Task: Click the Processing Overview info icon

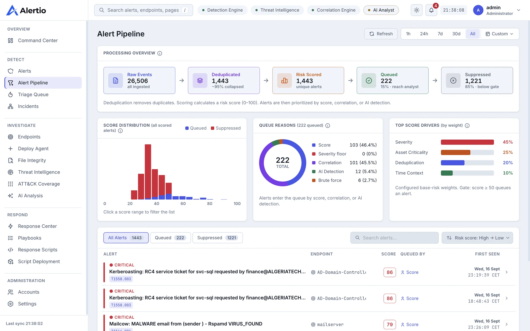Action: click(x=160, y=53)
